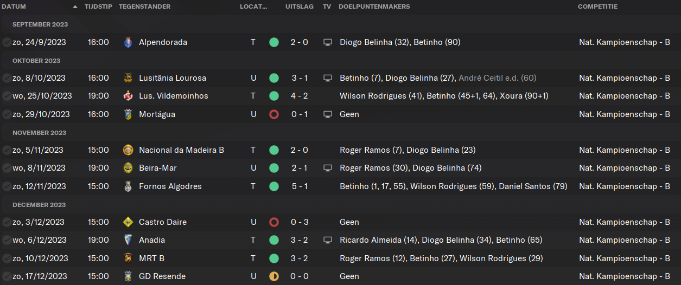Click the red loss indicator for Castro Daire
The image size is (681, 285).
click(x=274, y=222)
